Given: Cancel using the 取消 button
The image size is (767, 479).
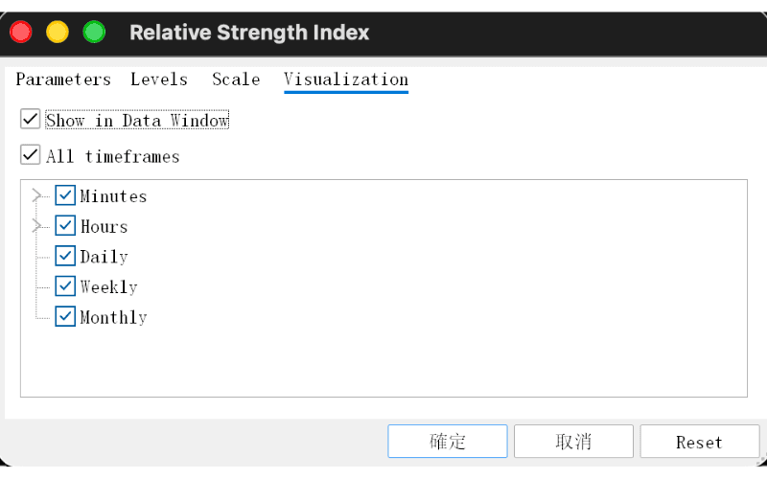Looking at the screenshot, I should pos(573,442).
